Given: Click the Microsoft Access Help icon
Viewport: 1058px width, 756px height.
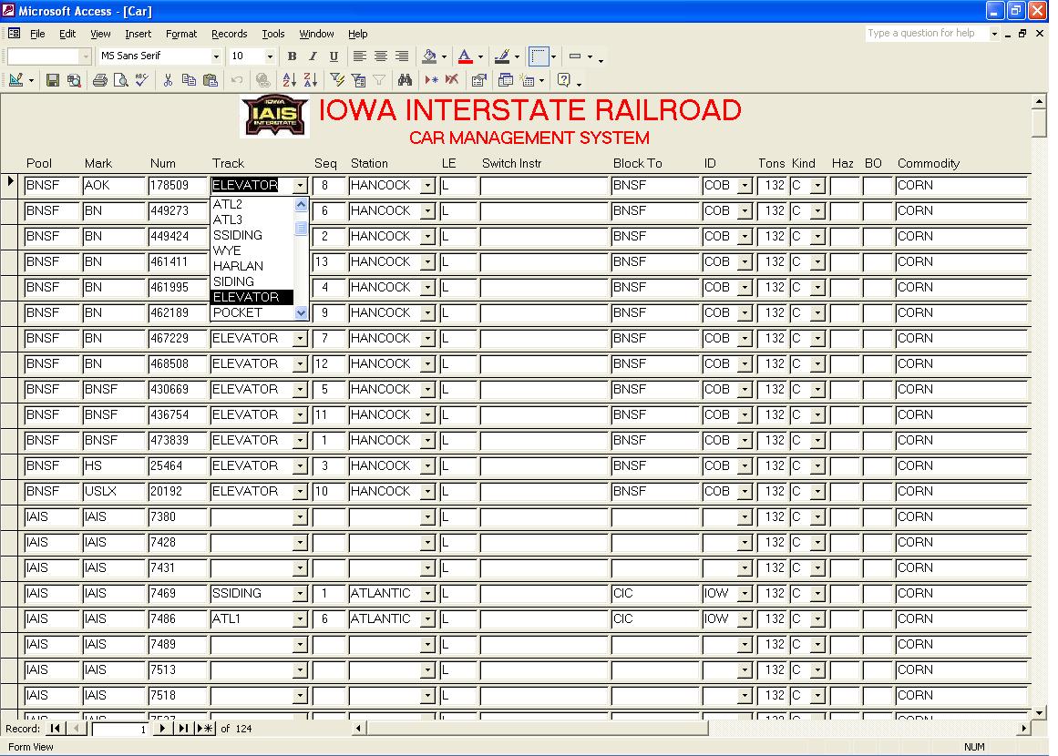Looking at the screenshot, I should (x=564, y=80).
